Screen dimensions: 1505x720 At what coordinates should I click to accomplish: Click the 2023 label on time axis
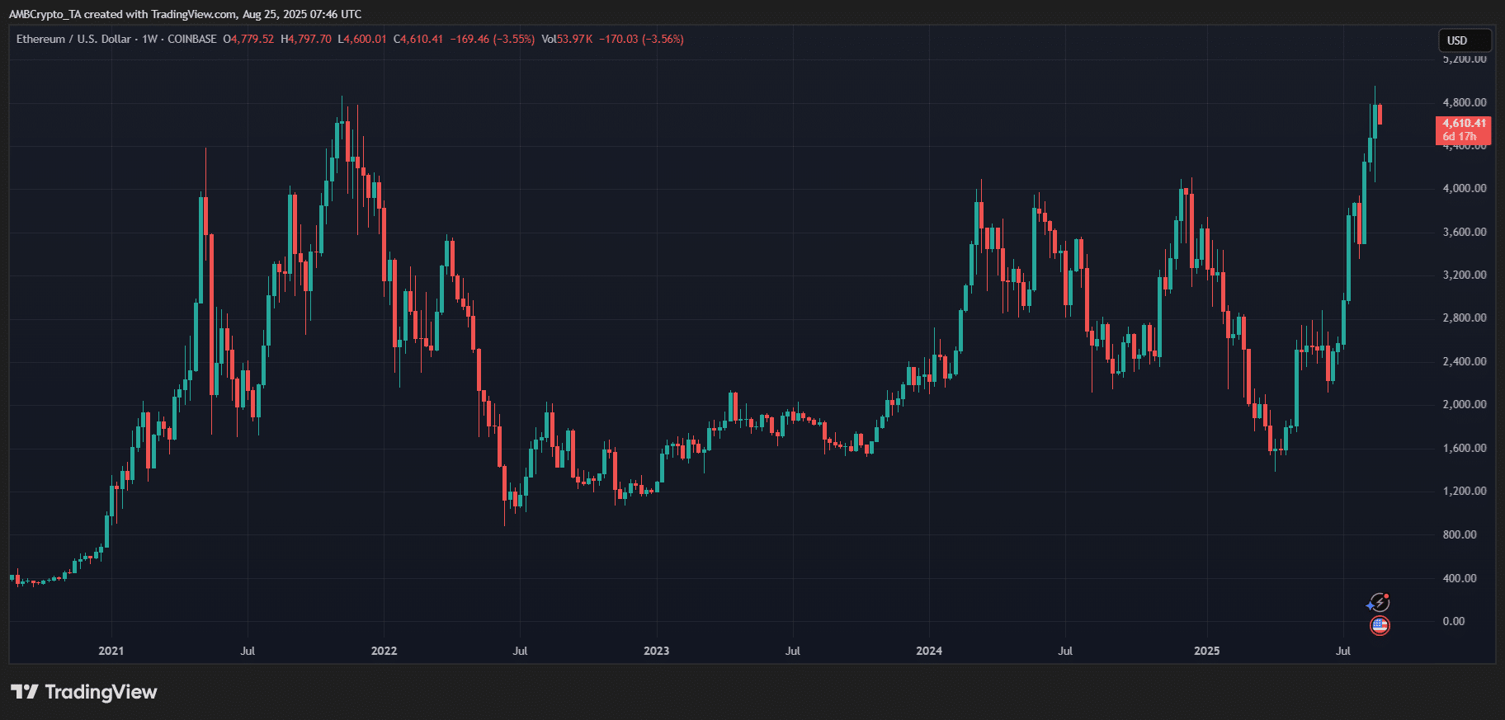[656, 651]
